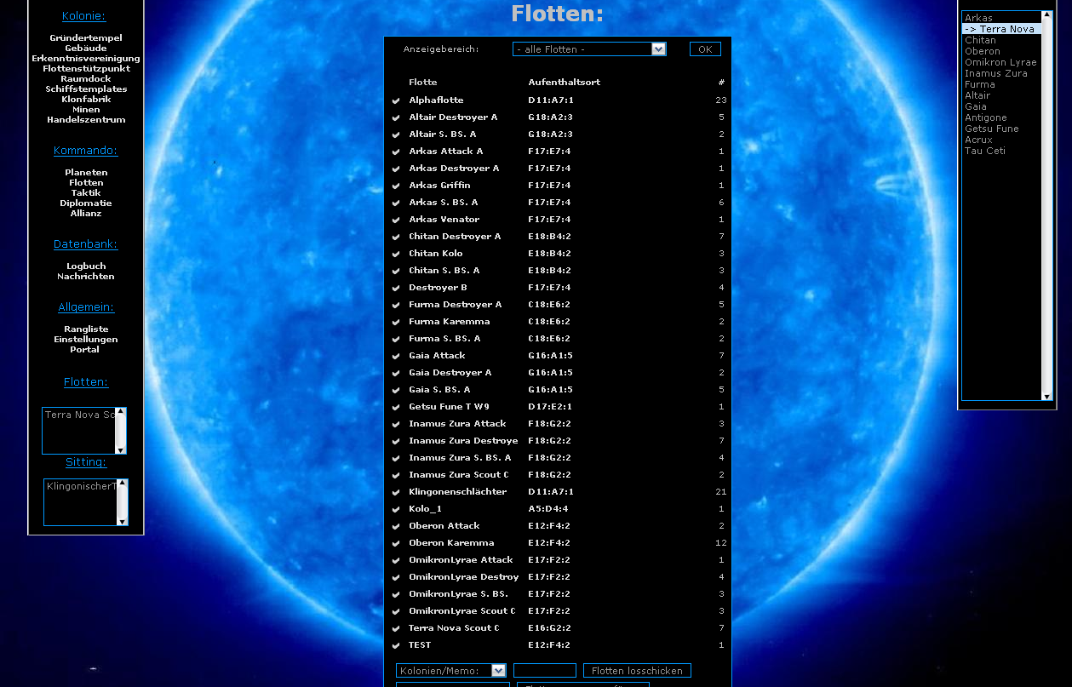1072x687 pixels.
Task: Toggle the checkmark beside Klingonenschlächter fleet
Action: click(396, 493)
